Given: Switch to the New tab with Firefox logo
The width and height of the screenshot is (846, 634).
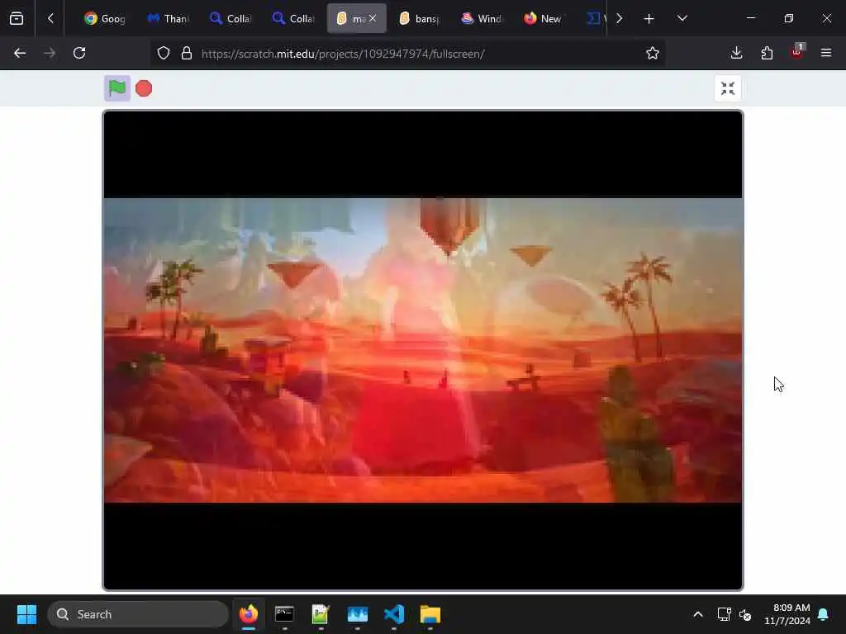Looking at the screenshot, I should point(544,19).
